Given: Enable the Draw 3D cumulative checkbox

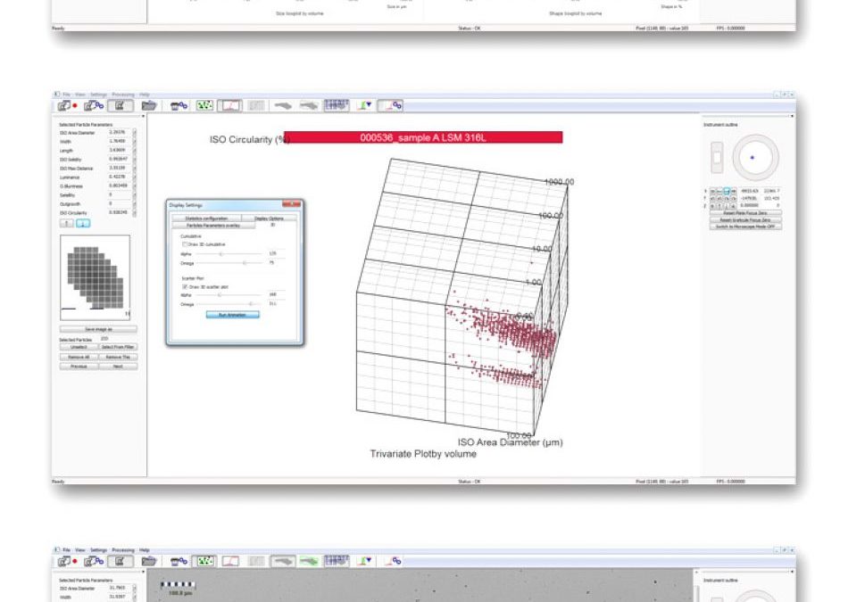Looking at the screenshot, I should 185,244.
